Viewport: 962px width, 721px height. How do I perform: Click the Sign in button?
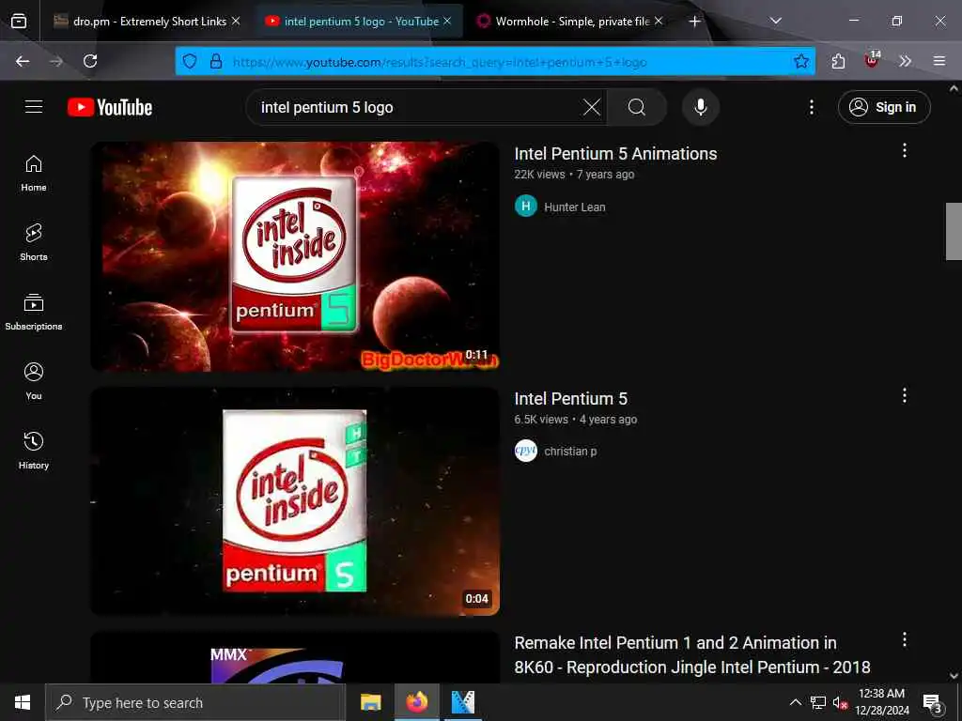[x=884, y=107]
